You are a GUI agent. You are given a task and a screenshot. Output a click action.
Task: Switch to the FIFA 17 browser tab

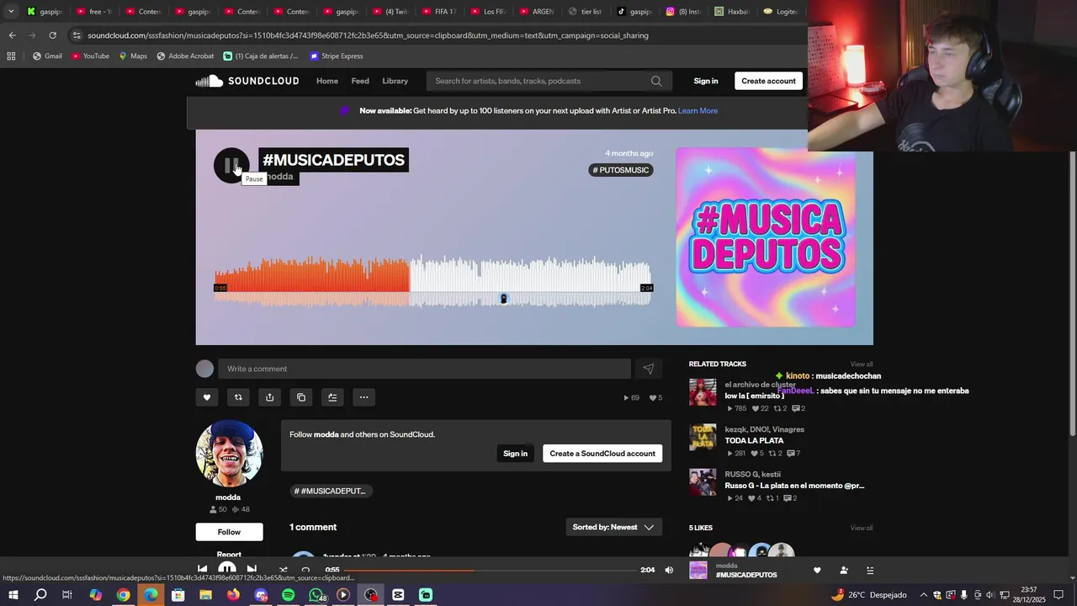pyautogui.click(x=440, y=12)
